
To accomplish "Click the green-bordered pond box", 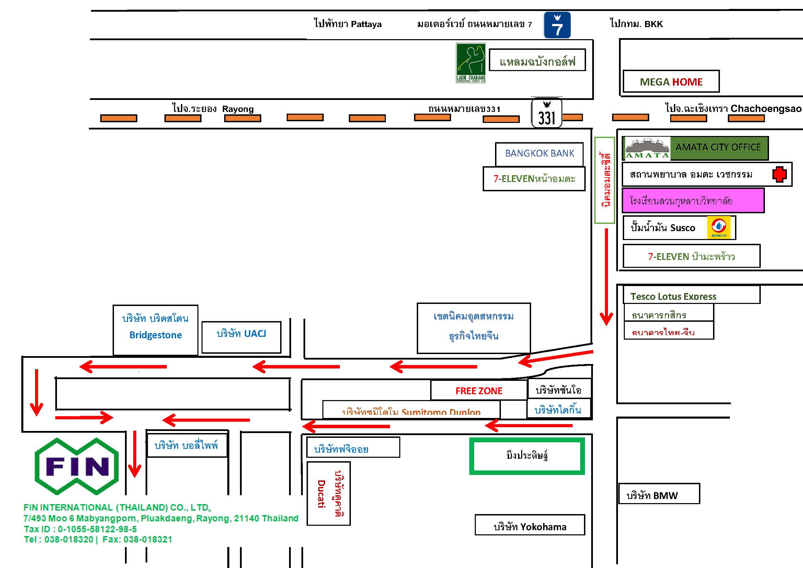I will click(527, 456).
